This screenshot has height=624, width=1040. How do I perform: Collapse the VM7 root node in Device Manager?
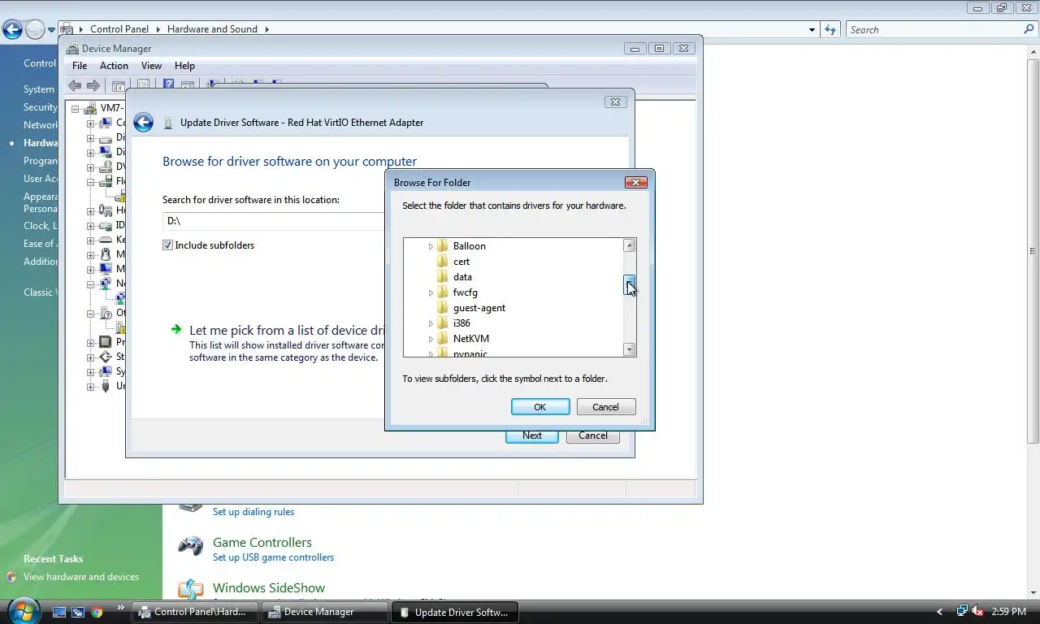[x=75, y=108]
